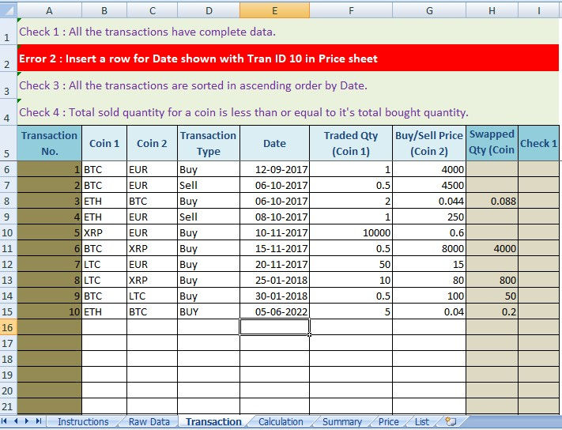Open the Price sheet tab

click(389, 422)
